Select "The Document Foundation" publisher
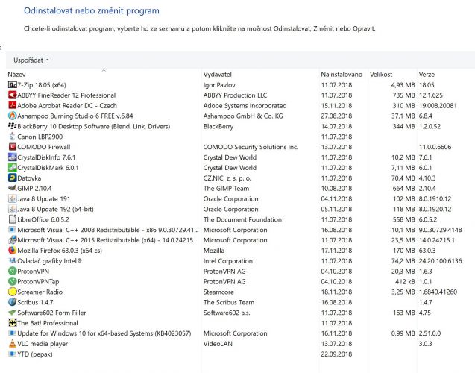This screenshot has height=373, width=475. pyautogui.click(x=242, y=219)
